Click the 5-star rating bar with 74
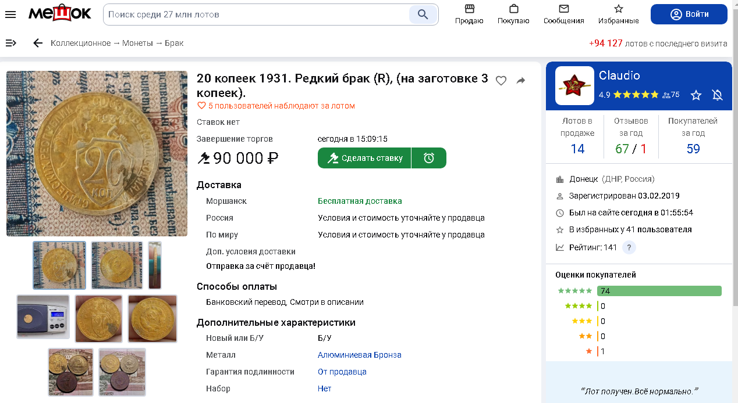The height and width of the screenshot is (403, 738). pos(659,291)
